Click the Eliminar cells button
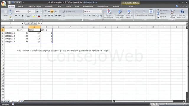189x106 pixels. [144, 14]
